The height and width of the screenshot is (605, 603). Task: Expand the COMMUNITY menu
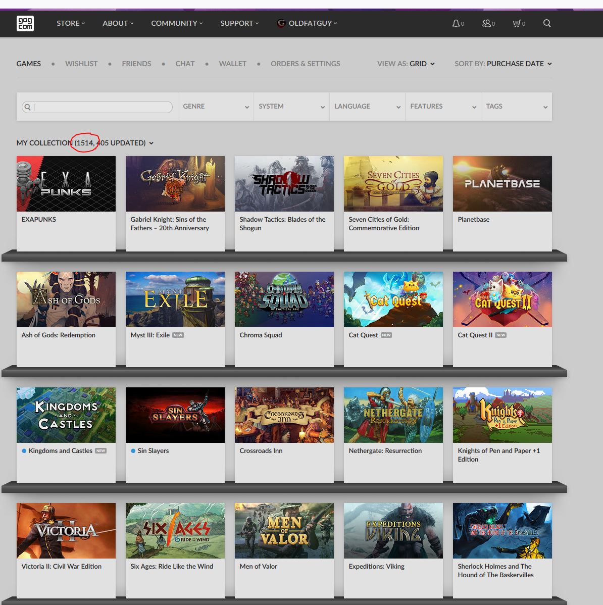coord(177,23)
